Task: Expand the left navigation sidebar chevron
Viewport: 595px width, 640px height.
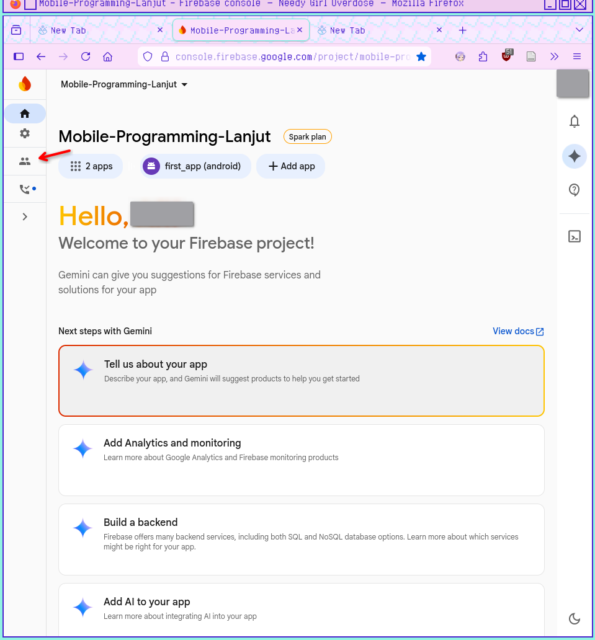Action: (x=25, y=216)
